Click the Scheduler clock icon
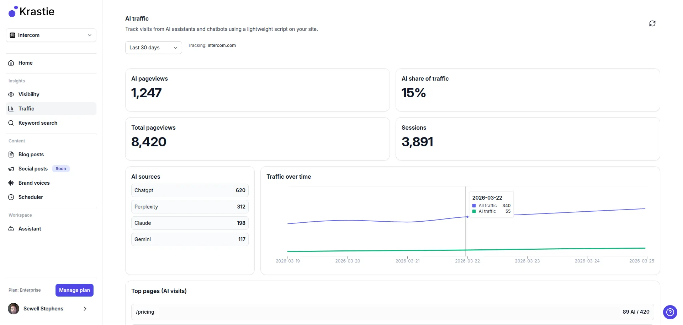The image size is (683, 325). (x=11, y=197)
